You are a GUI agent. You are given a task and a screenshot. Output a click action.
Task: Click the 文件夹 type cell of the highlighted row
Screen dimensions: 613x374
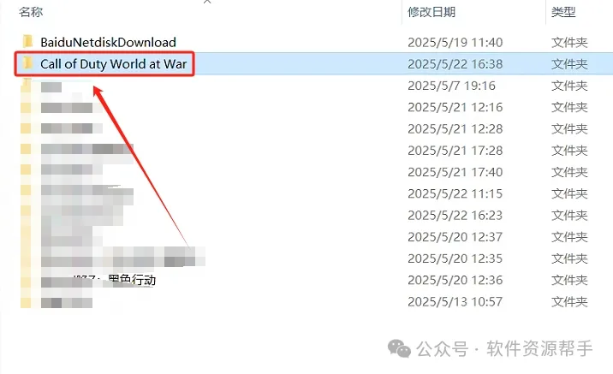569,63
